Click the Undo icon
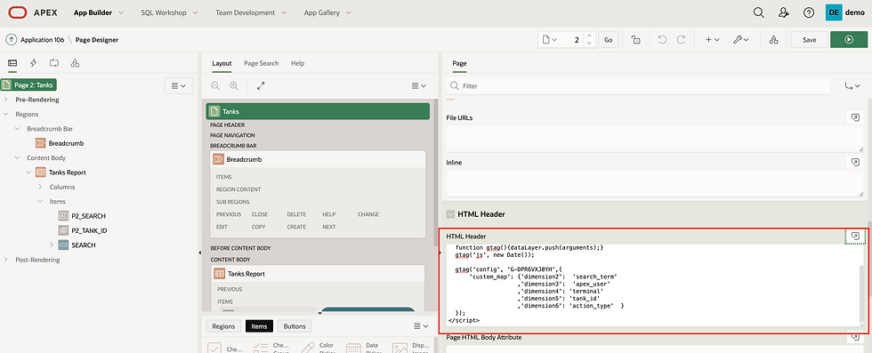The height and width of the screenshot is (353, 872). tap(662, 40)
